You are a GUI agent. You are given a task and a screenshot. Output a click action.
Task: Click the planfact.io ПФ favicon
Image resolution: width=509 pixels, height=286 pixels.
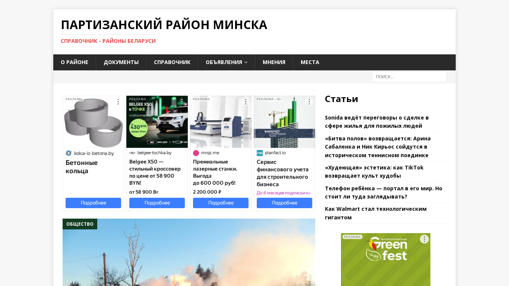click(260, 153)
